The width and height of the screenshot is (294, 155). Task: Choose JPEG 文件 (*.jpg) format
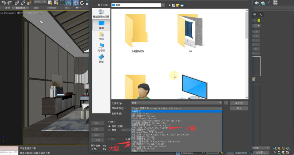pyautogui.click(x=177, y=128)
